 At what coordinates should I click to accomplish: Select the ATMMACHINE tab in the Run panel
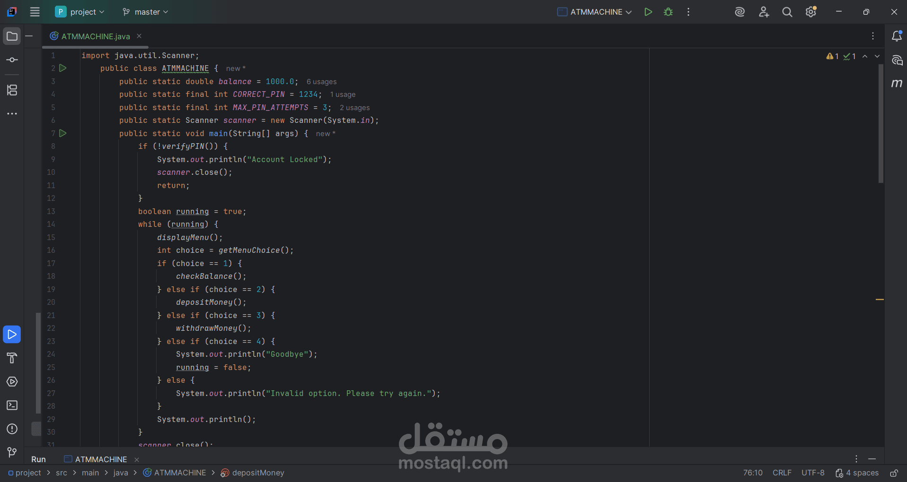point(96,459)
